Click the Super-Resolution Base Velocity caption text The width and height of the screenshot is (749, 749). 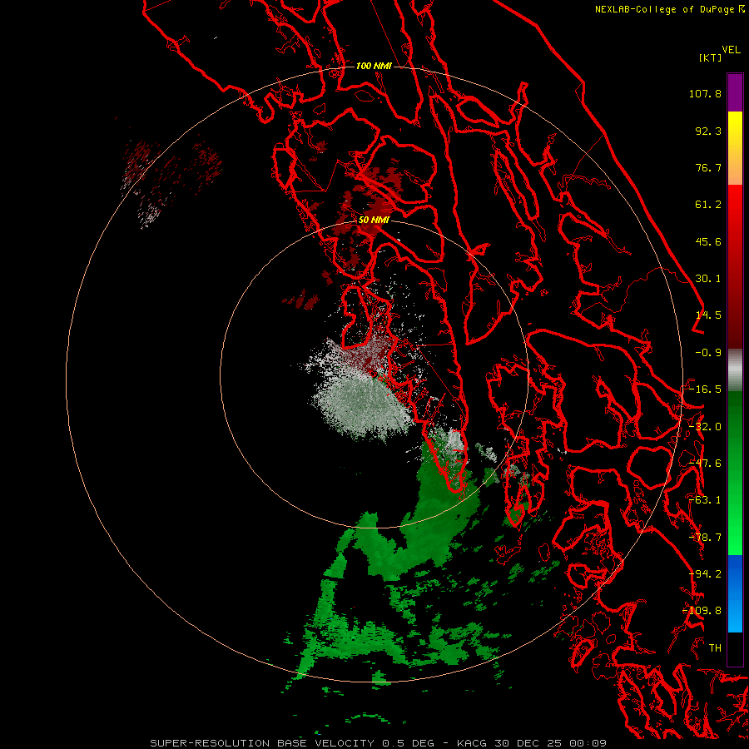tap(379, 743)
